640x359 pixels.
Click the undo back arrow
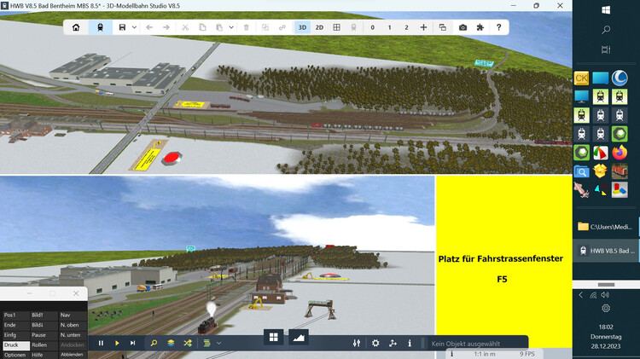(x=149, y=27)
